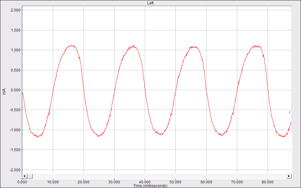Click the y-axis value 0.500

pyautogui.click(x=15, y=70)
